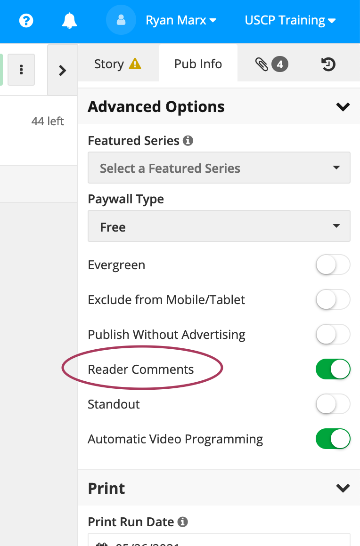The width and height of the screenshot is (360, 546).
Task: Open the USCP Training site switcher
Action: click(290, 20)
